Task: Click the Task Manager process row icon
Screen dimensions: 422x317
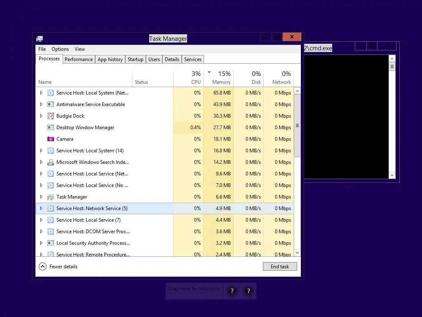Action: (x=51, y=197)
